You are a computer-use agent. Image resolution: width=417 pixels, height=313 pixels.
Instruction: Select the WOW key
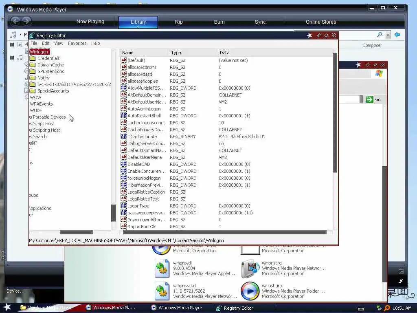36,97
